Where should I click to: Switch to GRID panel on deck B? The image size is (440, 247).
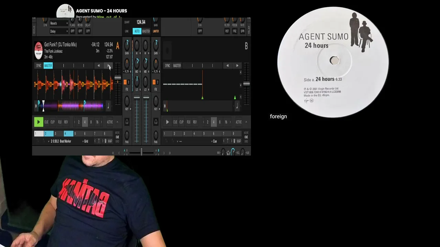(246, 141)
